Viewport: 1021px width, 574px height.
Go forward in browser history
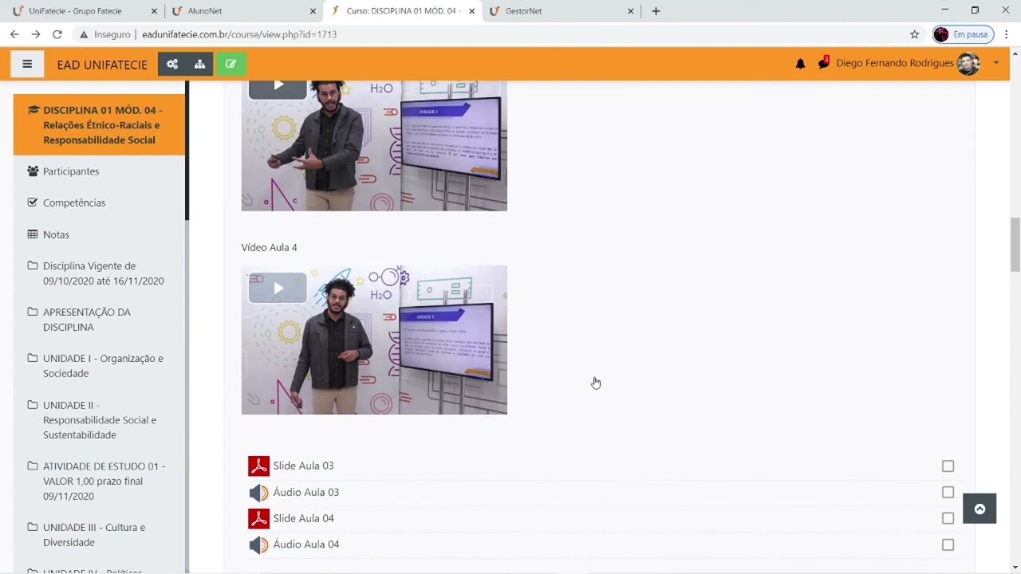(36, 34)
